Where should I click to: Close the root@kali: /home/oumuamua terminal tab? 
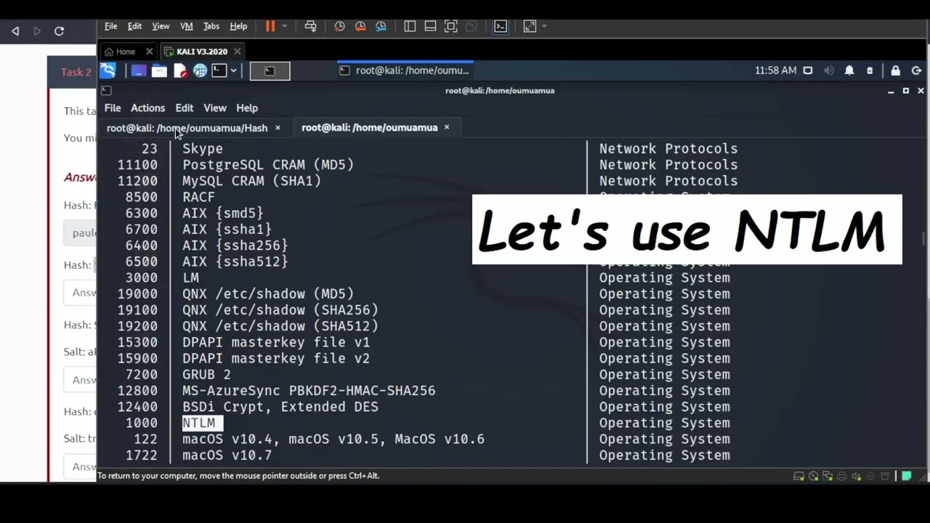coord(447,128)
